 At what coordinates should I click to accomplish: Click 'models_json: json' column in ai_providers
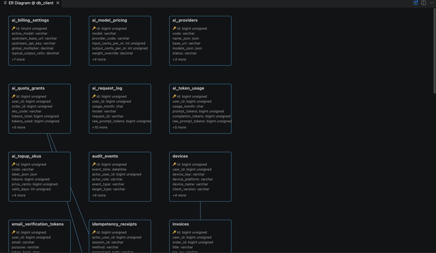[x=187, y=48]
